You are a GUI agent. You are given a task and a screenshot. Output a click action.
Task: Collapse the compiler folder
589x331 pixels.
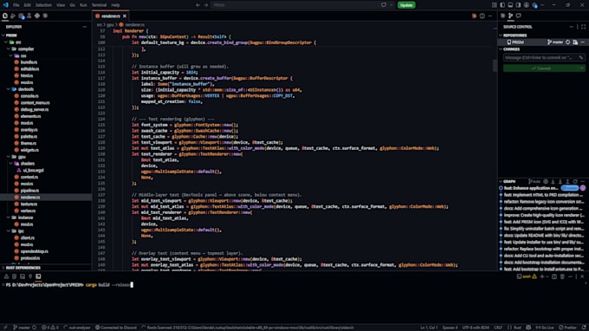tap(9, 49)
